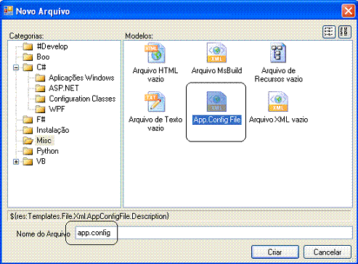Click the Boo folder icon
Image resolution: width=358 pixels, height=264 pixels.
click(28, 57)
